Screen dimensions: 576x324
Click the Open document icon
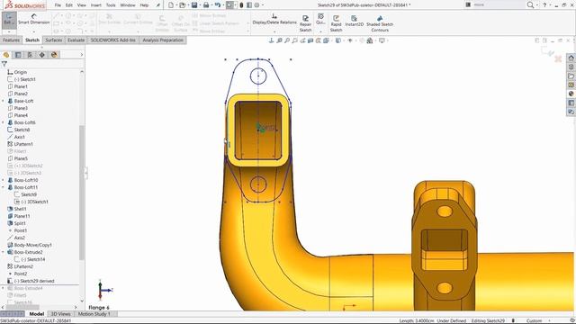pyautogui.click(x=182, y=5)
